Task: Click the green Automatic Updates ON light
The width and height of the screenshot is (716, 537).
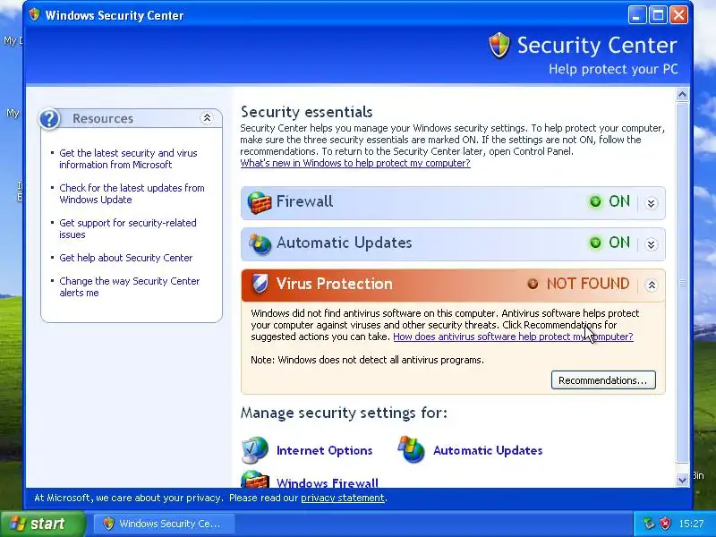Action: pos(595,243)
